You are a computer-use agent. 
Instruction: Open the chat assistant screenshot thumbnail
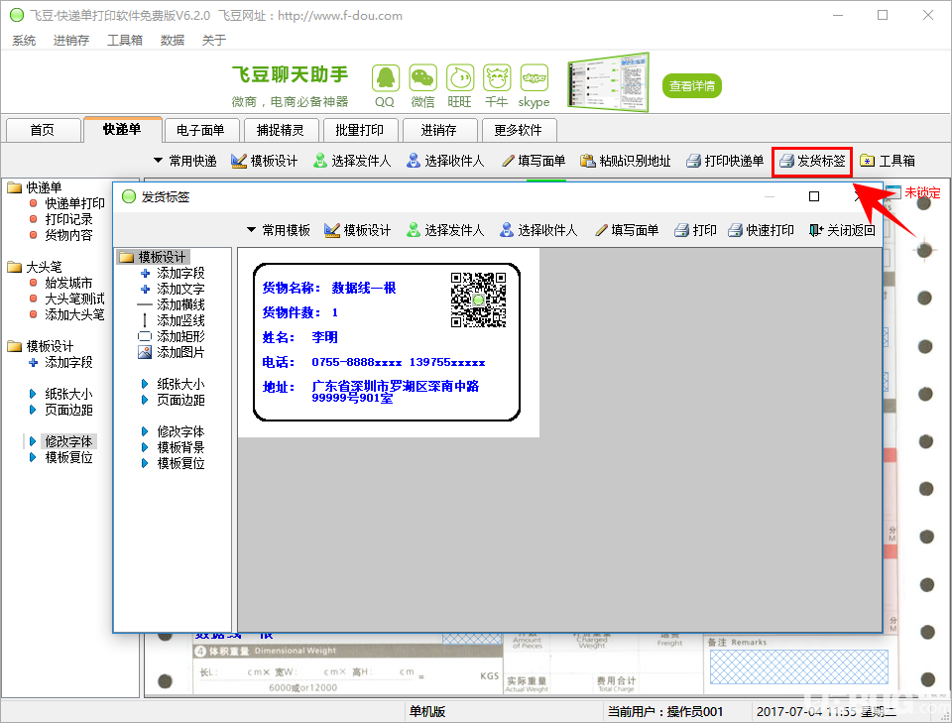pyautogui.click(x=608, y=82)
